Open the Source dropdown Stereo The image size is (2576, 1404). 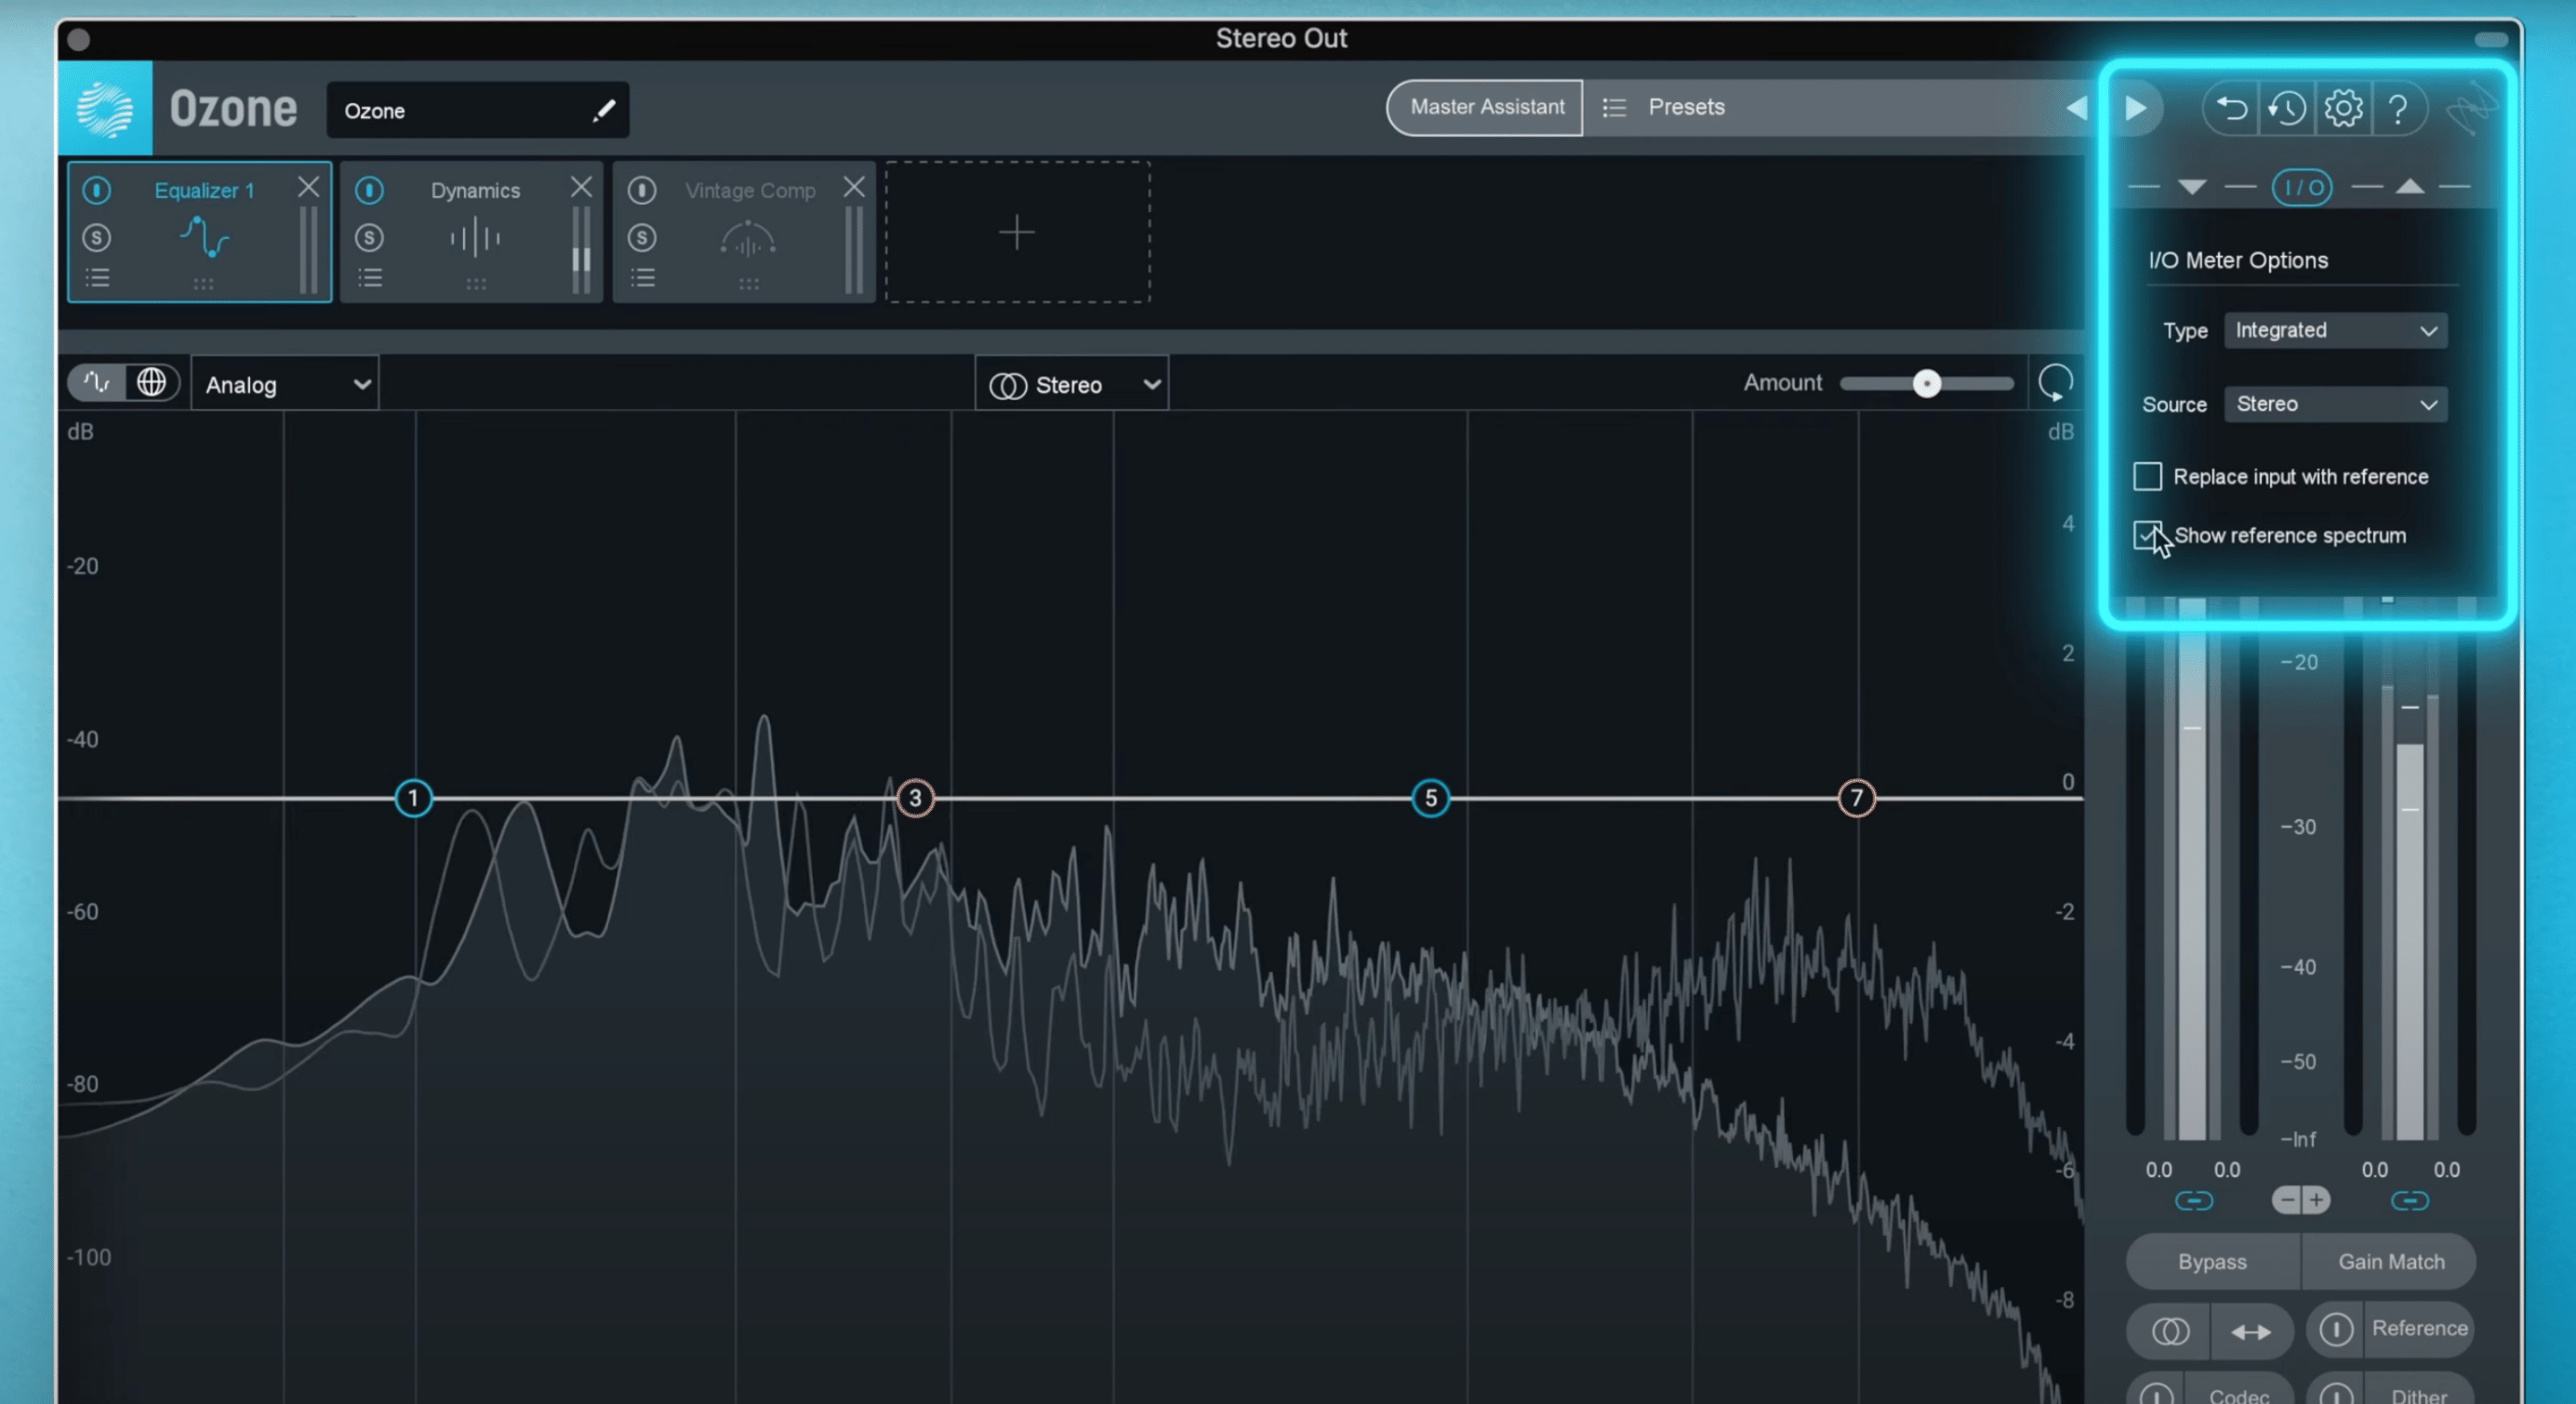coord(2335,404)
